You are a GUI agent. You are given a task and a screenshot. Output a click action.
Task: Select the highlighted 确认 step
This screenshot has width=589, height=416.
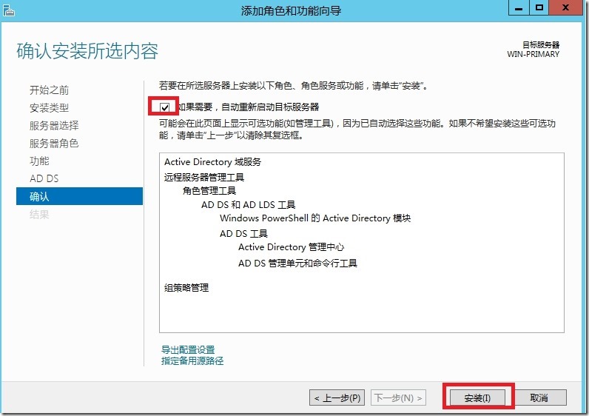(39, 197)
